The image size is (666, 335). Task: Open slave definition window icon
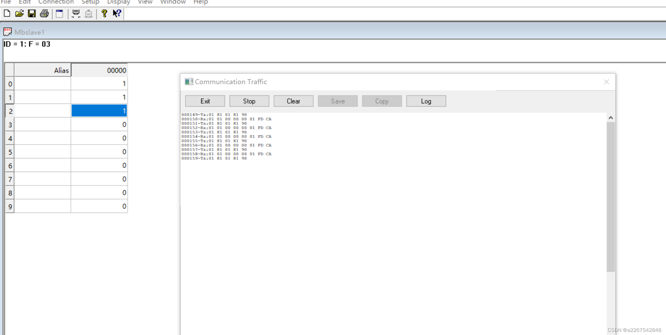[x=59, y=13]
